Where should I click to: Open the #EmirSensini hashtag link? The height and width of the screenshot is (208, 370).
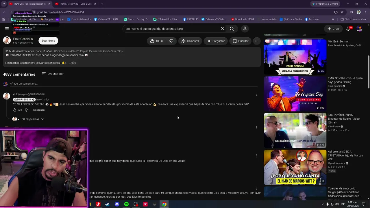click(x=61, y=51)
